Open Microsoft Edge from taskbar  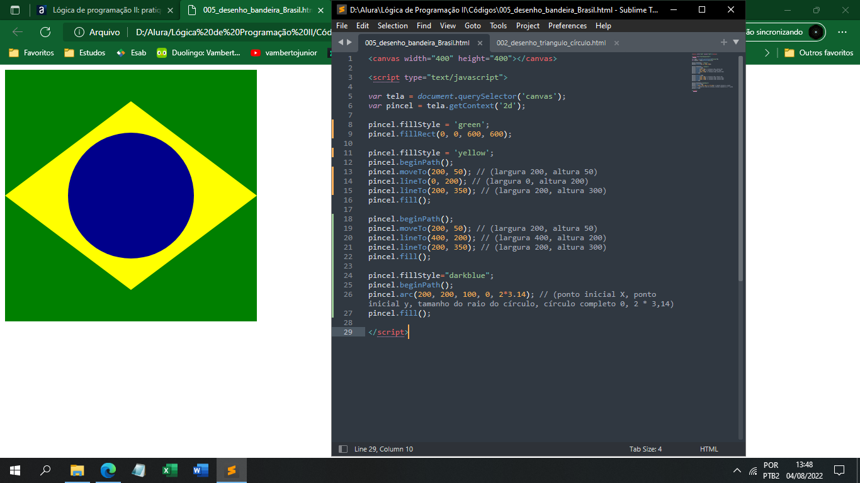[x=108, y=470]
